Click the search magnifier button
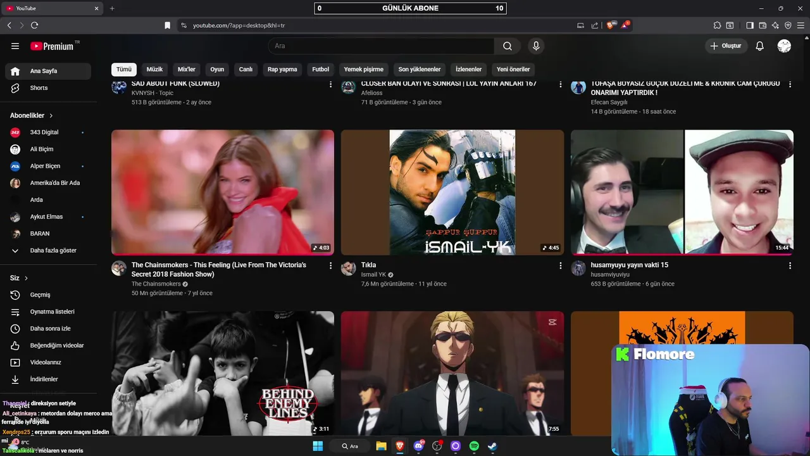The width and height of the screenshot is (810, 456). (x=508, y=46)
